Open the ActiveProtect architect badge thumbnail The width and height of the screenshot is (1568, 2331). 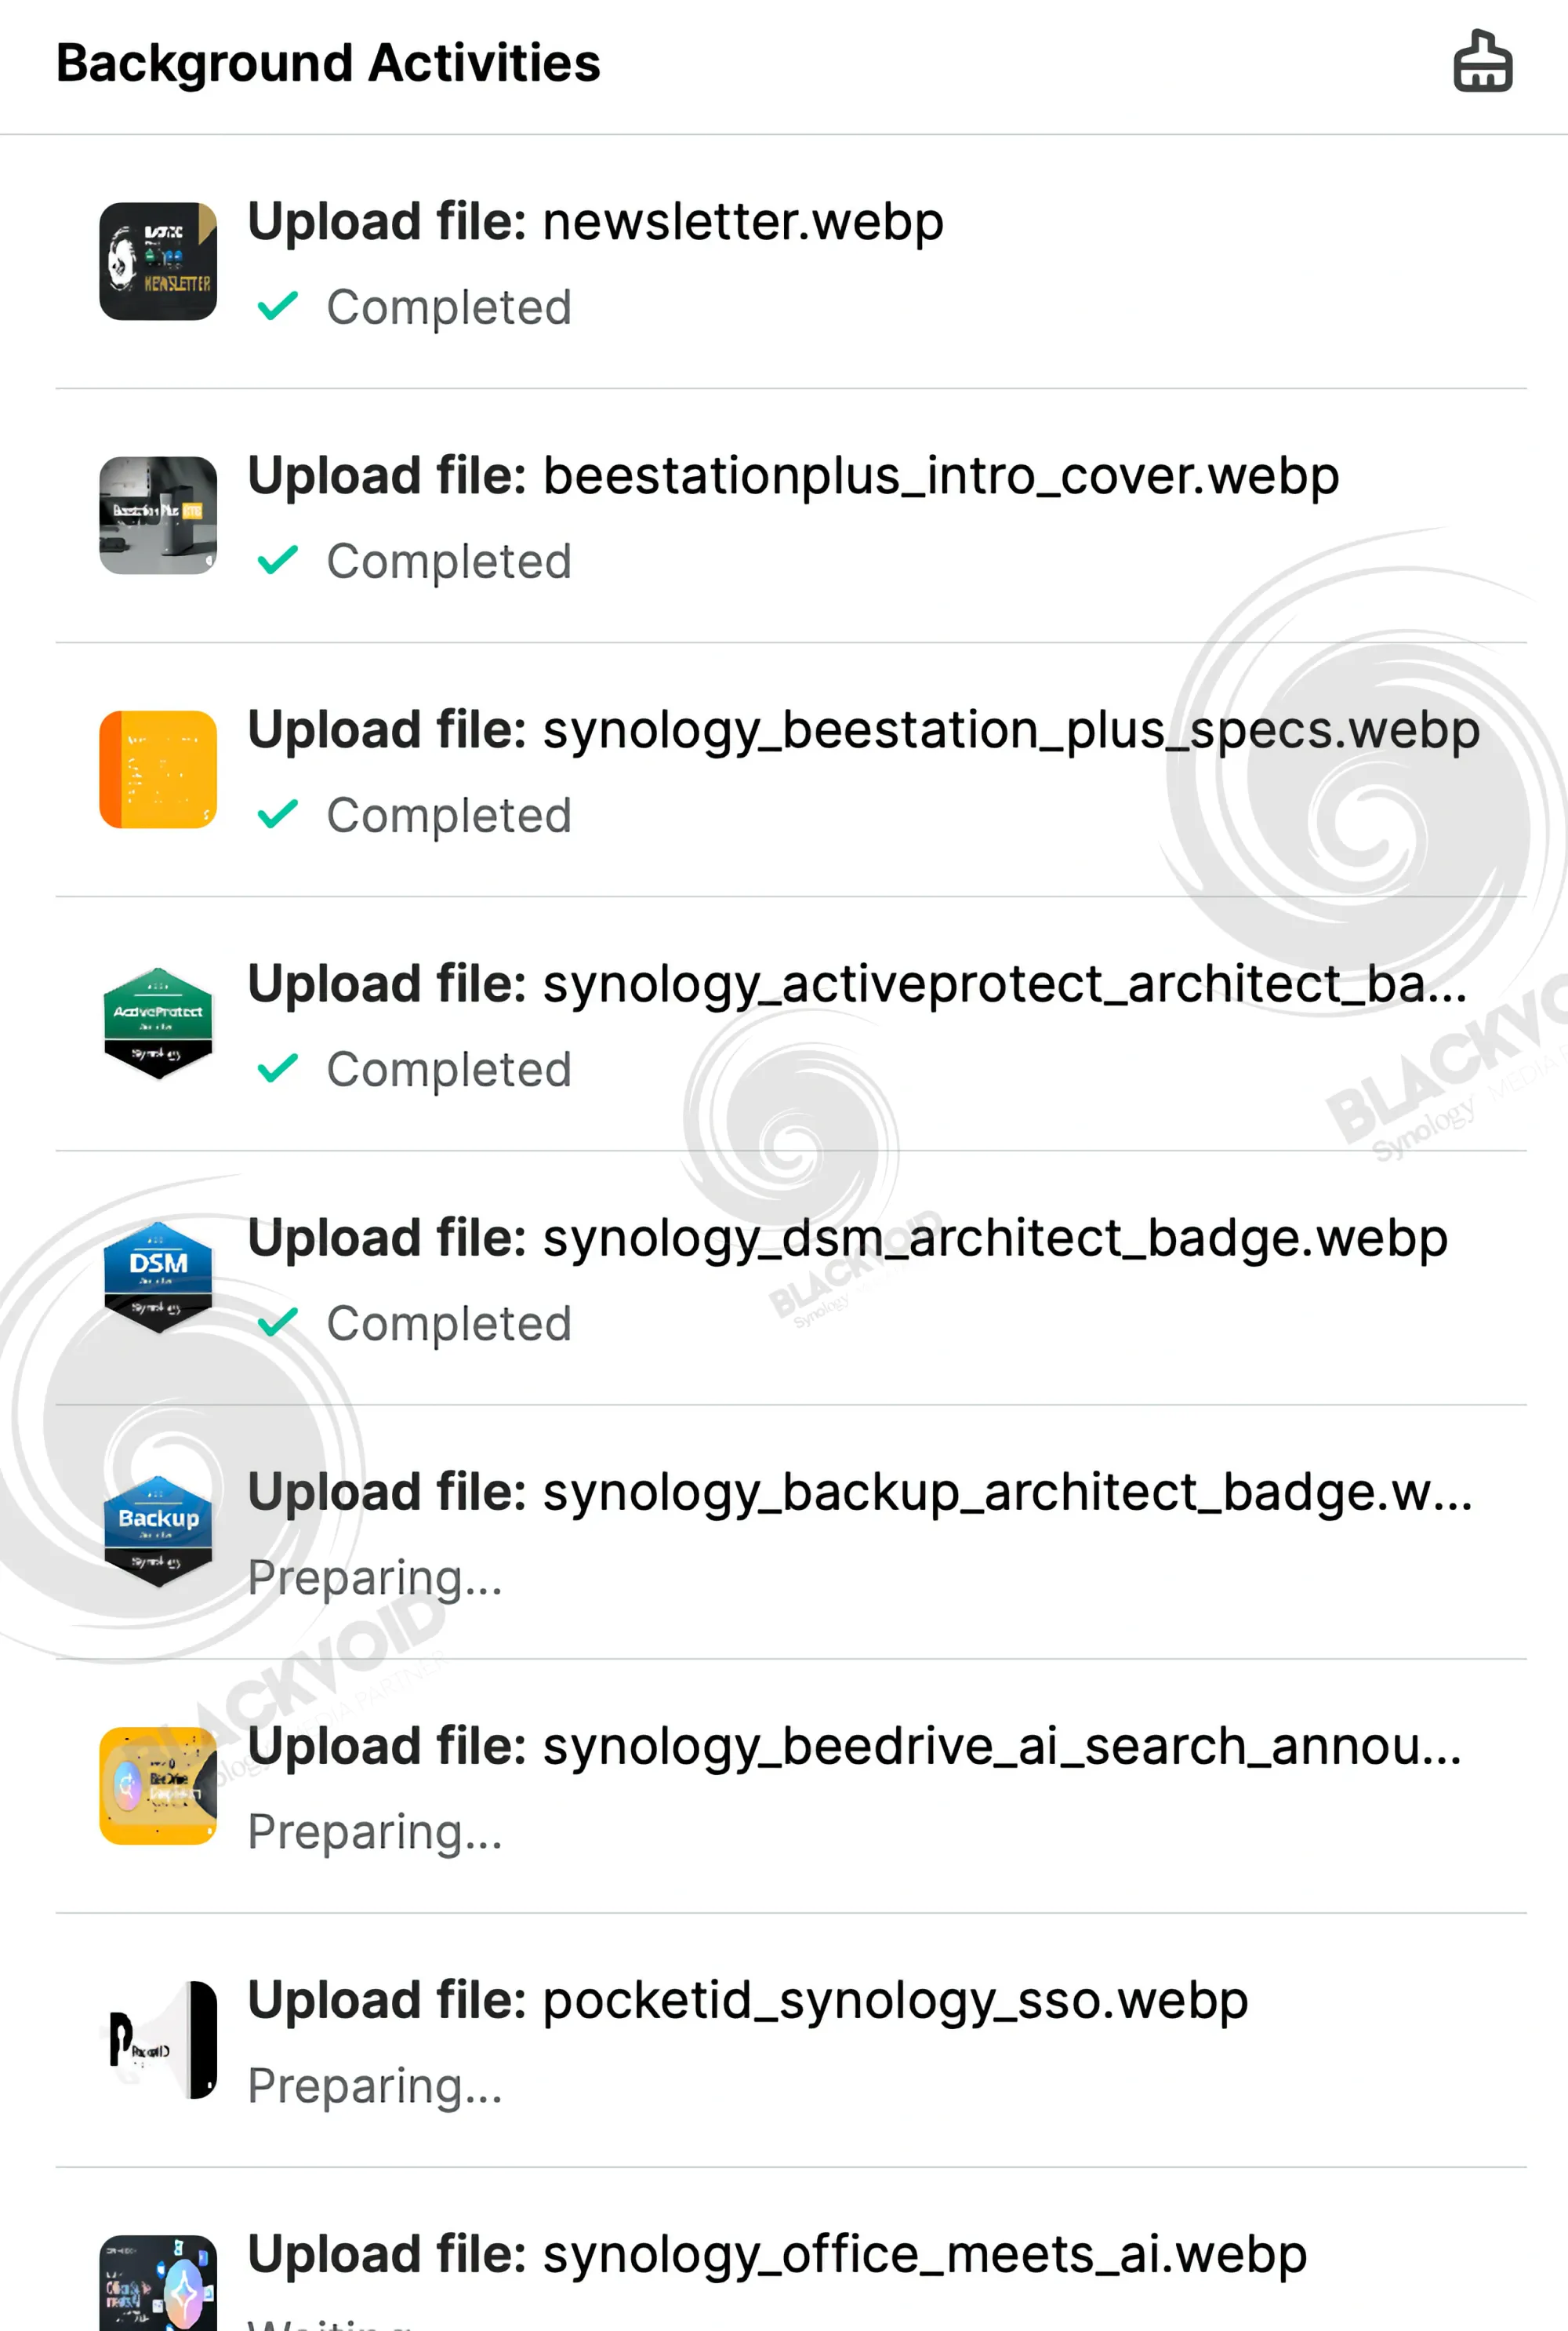pyautogui.click(x=158, y=1024)
